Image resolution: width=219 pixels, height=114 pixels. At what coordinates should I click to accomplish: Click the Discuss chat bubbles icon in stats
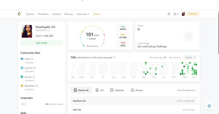pos(22,77)
